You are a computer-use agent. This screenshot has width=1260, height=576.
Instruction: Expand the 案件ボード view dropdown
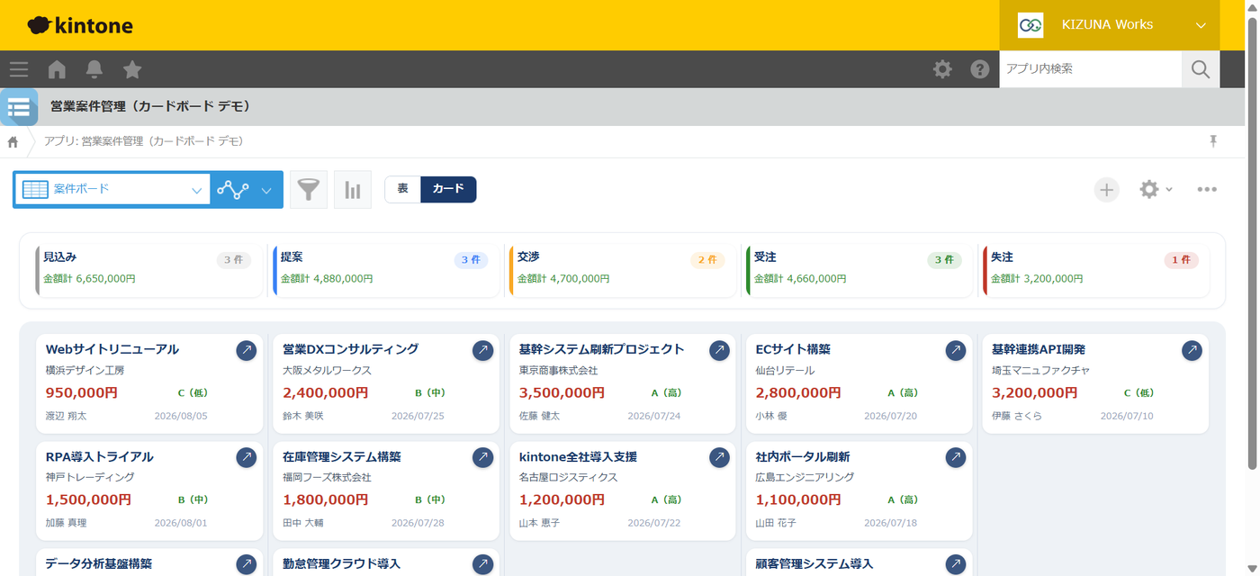tap(112, 190)
